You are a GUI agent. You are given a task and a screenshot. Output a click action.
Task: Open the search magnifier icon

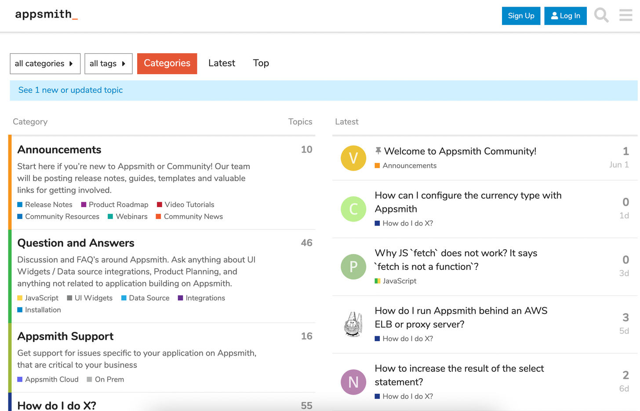pos(601,15)
